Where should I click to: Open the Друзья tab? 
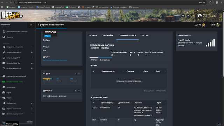pyautogui.click(x=145, y=36)
